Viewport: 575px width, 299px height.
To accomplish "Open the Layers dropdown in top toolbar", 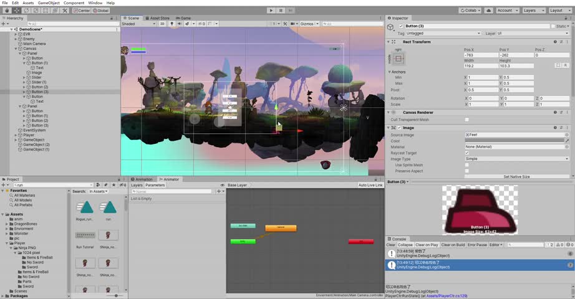I will [533, 11].
